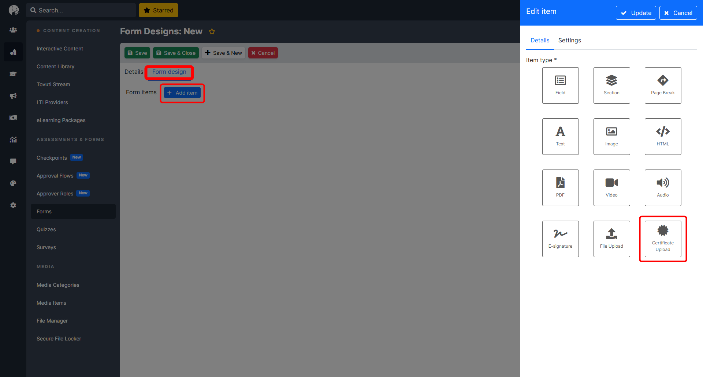Switch to the Settings tab
Screen dimensions: 703x377
tap(569, 40)
